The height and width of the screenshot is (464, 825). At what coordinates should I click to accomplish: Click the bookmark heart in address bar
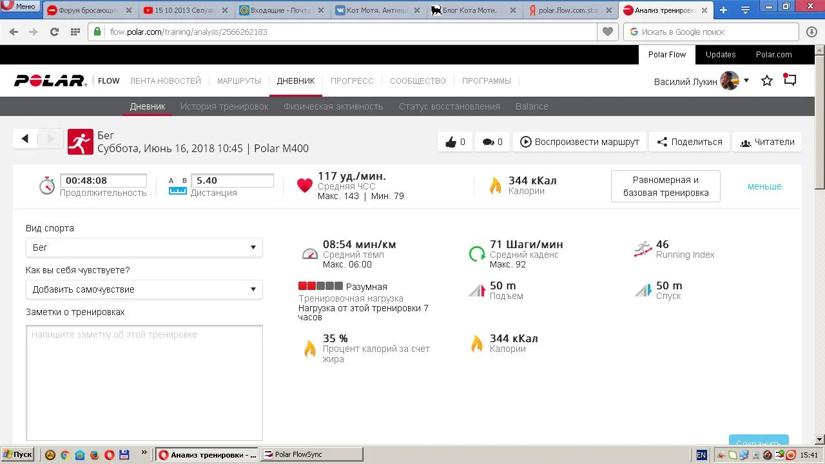click(607, 32)
